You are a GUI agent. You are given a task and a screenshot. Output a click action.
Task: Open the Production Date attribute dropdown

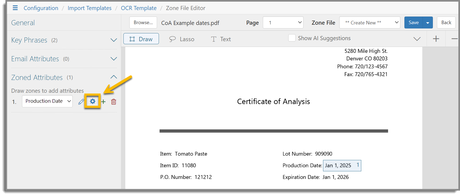[x=47, y=101]
